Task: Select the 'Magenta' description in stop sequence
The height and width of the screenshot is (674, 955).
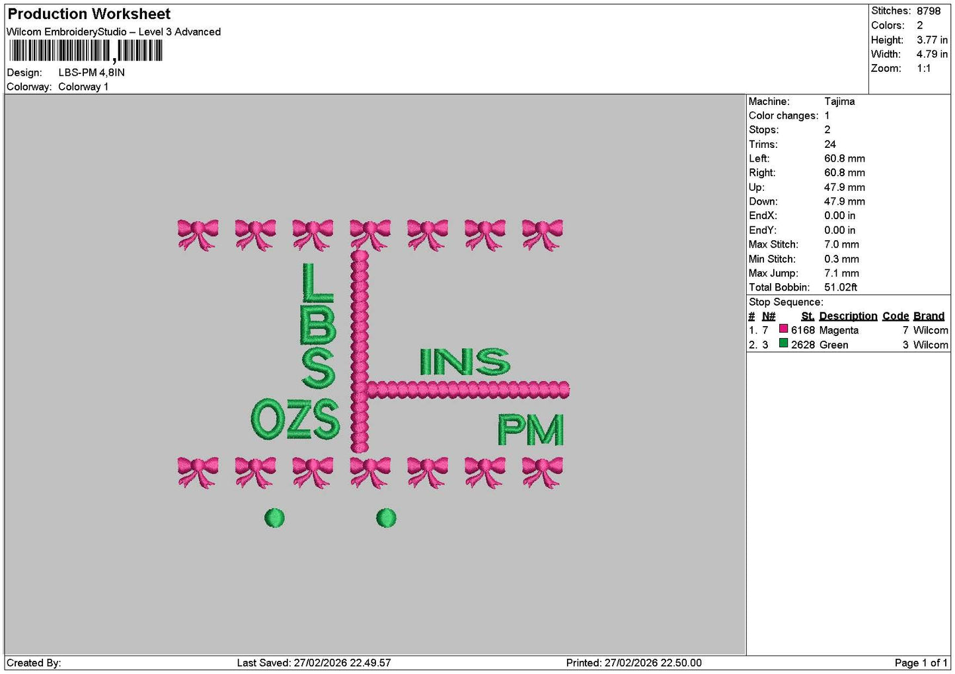Action: [839, 331]
